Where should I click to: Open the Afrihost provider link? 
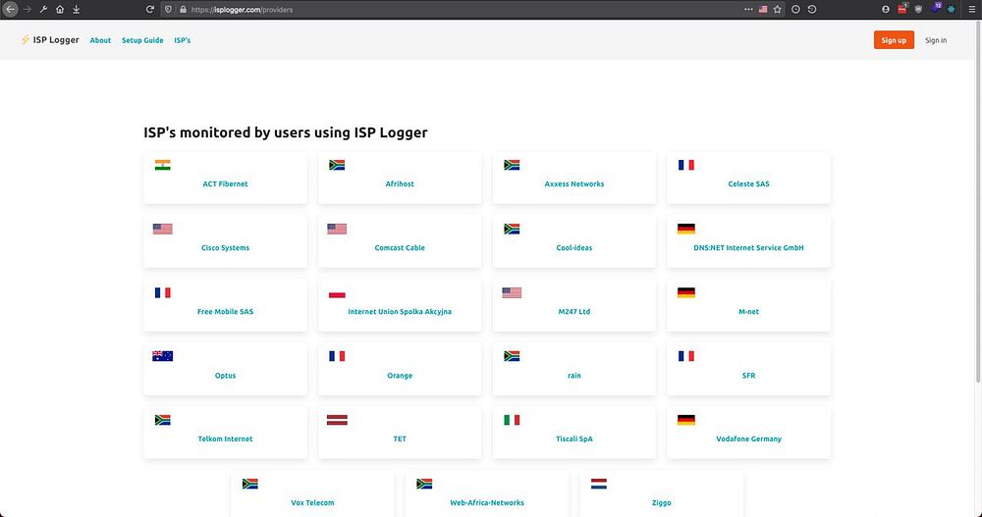coord(400,184)
